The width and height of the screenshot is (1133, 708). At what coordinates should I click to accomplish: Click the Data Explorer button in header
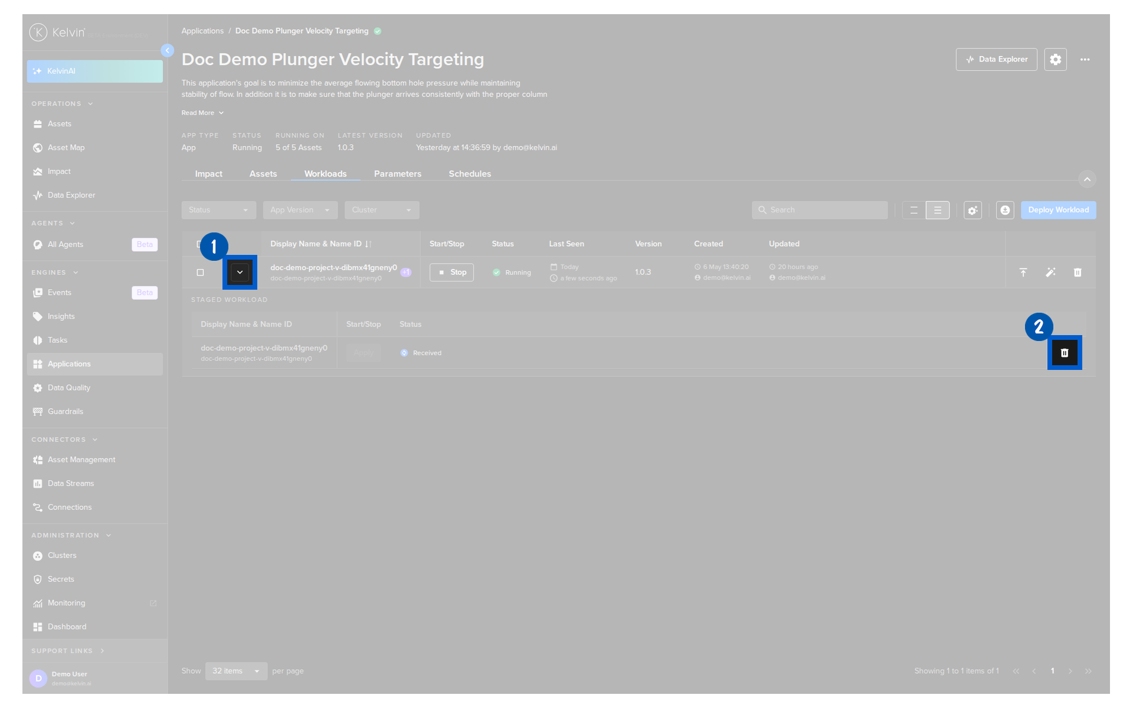[996, 60]
